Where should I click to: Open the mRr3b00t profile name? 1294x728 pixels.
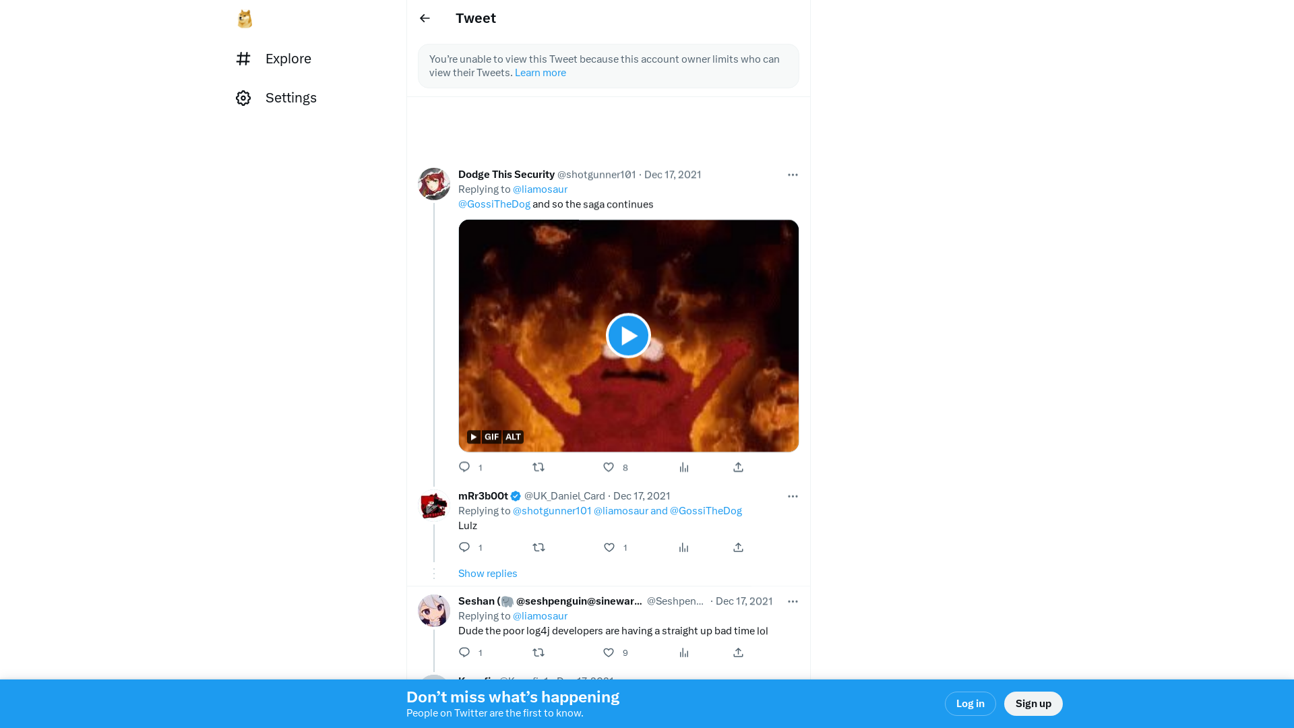[483, 496]
